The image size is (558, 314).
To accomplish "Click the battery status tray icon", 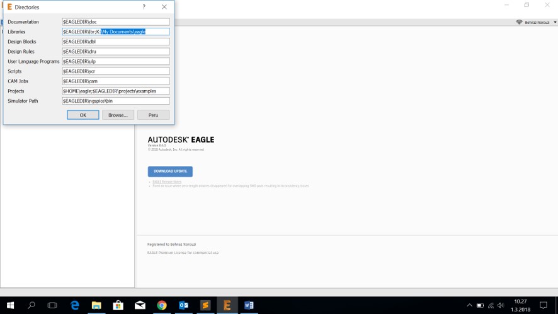I will point(480,305).
